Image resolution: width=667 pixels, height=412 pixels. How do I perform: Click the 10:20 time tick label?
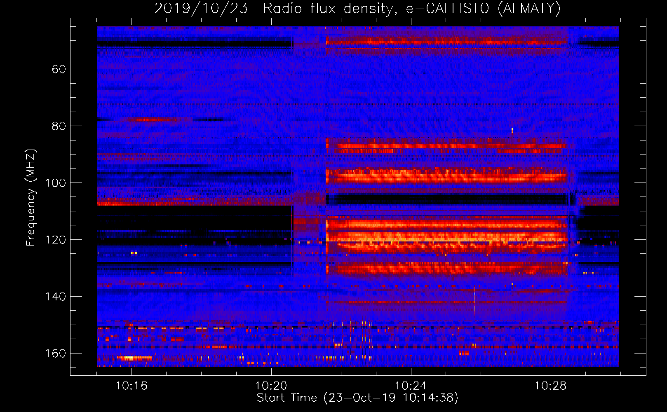coord(271,386)
